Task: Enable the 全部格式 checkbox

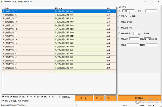Action: point(60,96)
